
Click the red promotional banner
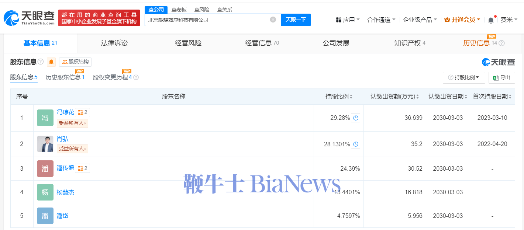tap(99, 18)
